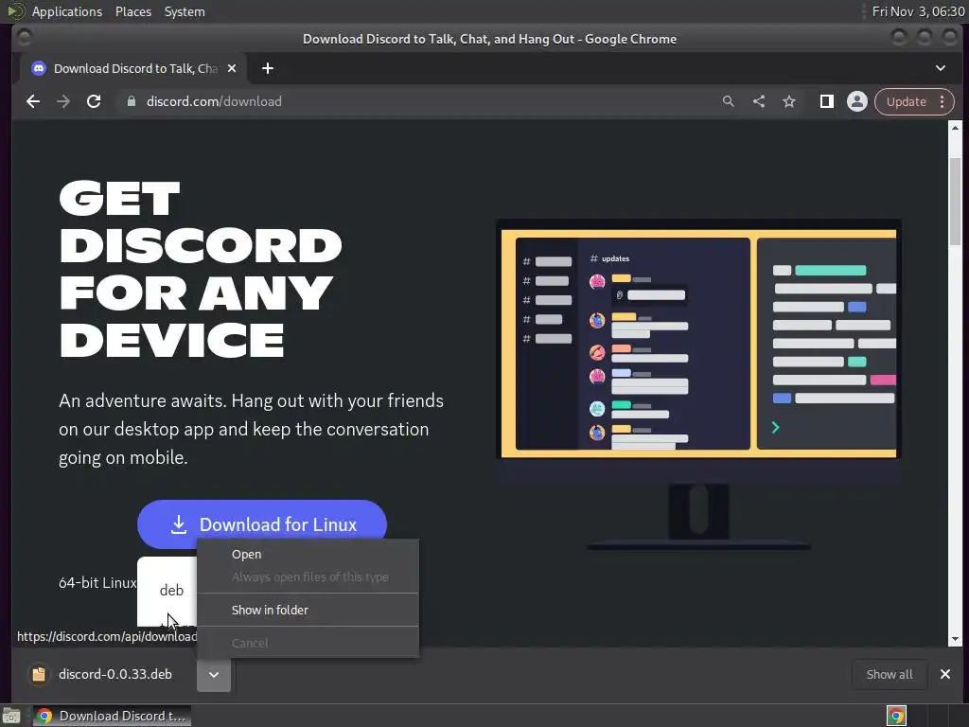Click the GET DISCORD FOR ANY DEVICE heading
This screenshot has height=727, width=969.
click(201, 269)
